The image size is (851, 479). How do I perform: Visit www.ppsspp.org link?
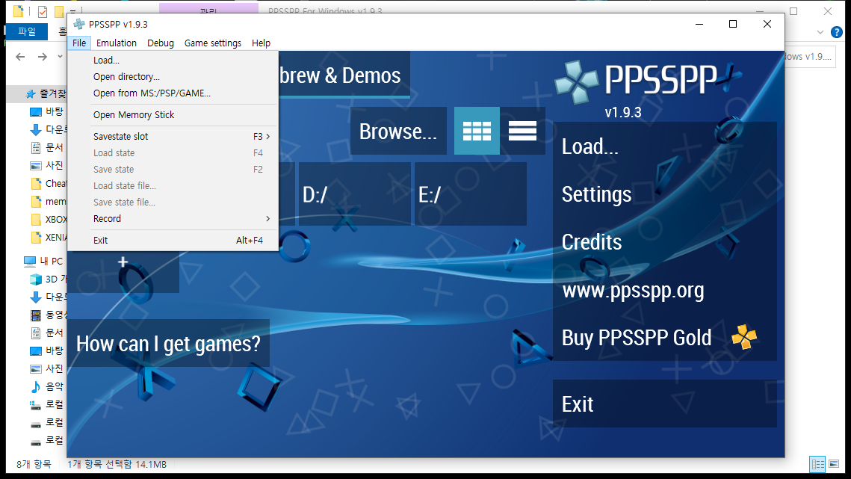pyautogui.click(x=664, y=289)
